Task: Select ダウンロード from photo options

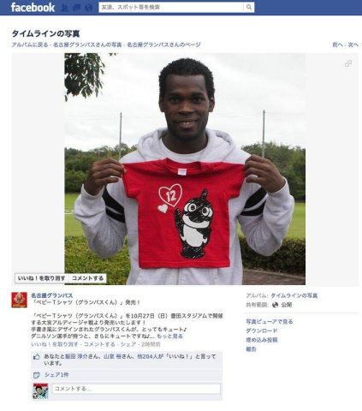Action: (262, 331)
